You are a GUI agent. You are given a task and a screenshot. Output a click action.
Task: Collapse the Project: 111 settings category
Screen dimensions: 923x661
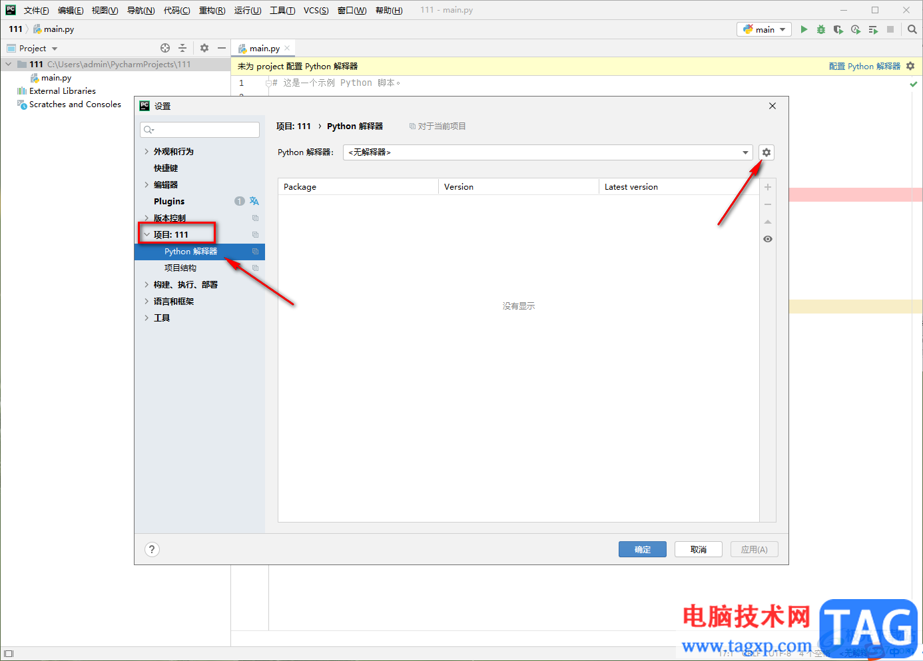pyautogui.click(x=147, y=234)
